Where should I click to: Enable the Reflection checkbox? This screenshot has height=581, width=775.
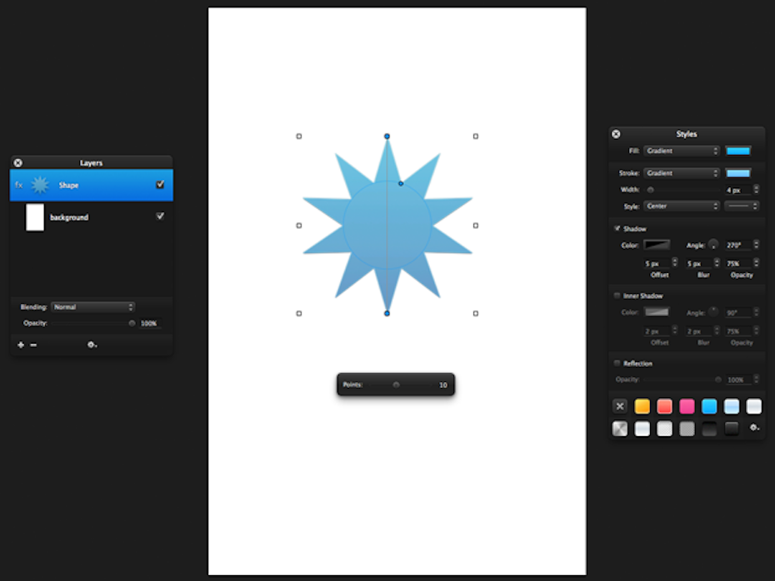coord(617,363)
